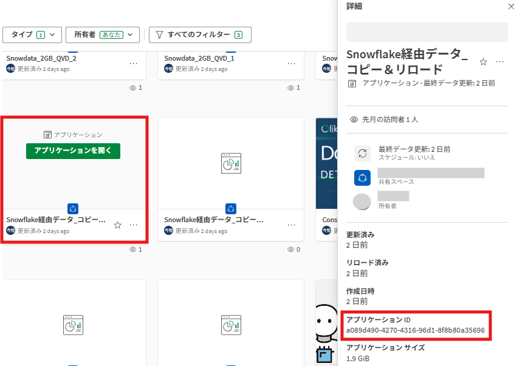Screen dimensions: 514x366
Task: Click Qlik banner card thumbnail
Action: pyautogui.click(x=327, y=163)
